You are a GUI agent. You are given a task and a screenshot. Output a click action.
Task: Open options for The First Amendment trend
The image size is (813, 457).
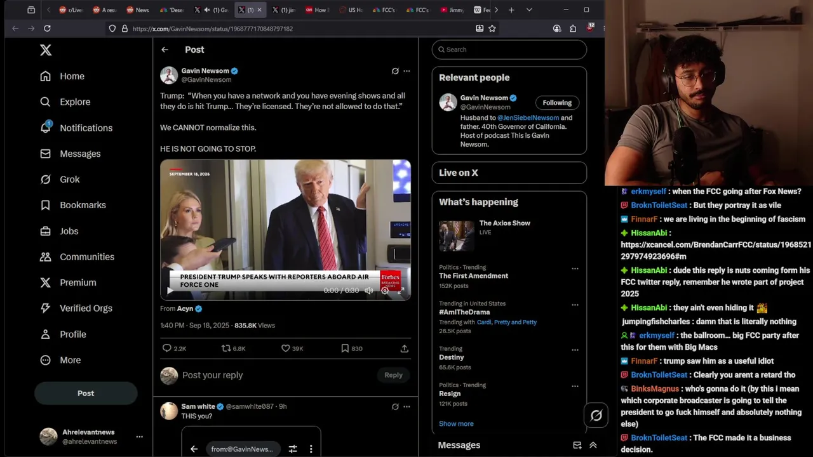575,268
